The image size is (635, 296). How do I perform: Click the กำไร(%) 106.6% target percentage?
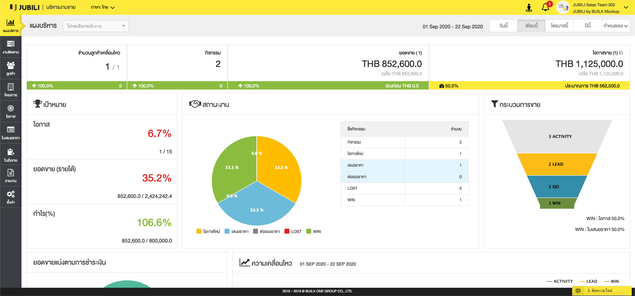(x=154, y=222)
